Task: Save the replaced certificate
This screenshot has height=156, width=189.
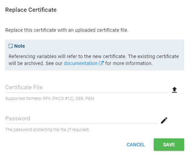Action: pyautogui.click(x=169, y=145)
